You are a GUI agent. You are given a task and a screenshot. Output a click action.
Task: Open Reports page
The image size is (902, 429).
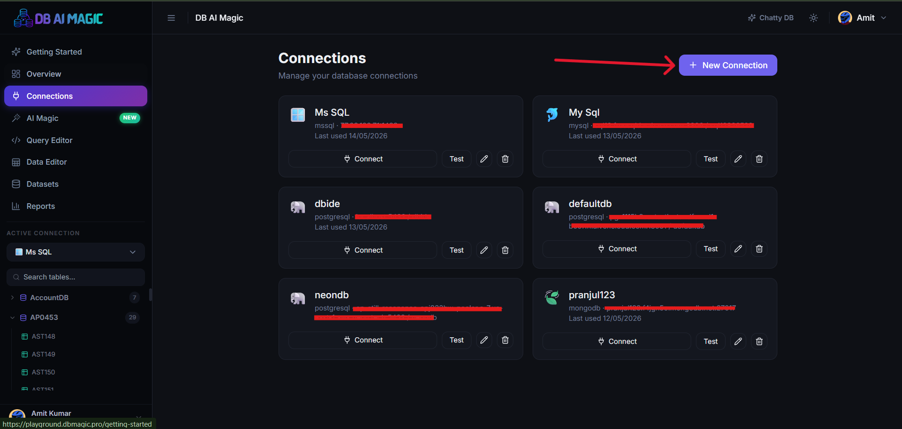[x=76, y=206]
